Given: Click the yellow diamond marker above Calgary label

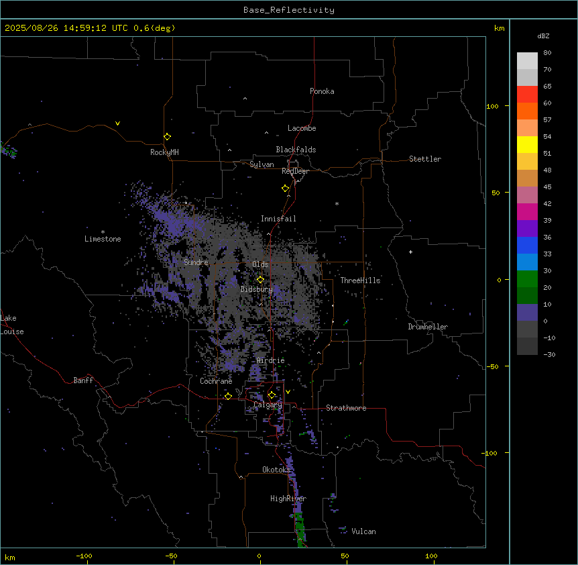Looking at the screenshot, I should [272, 395].
